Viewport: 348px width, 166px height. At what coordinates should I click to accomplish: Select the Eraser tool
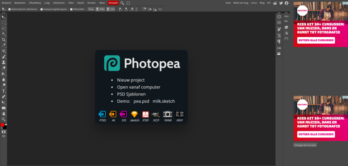tap(3, 68)
